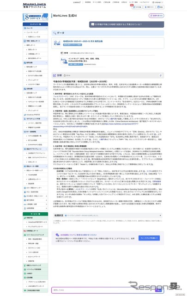Screen dimensions: 187x296
Task: Expand the 法規制情報 sidebar section plus
Action: pyautogui.click(x=46, y=208)
